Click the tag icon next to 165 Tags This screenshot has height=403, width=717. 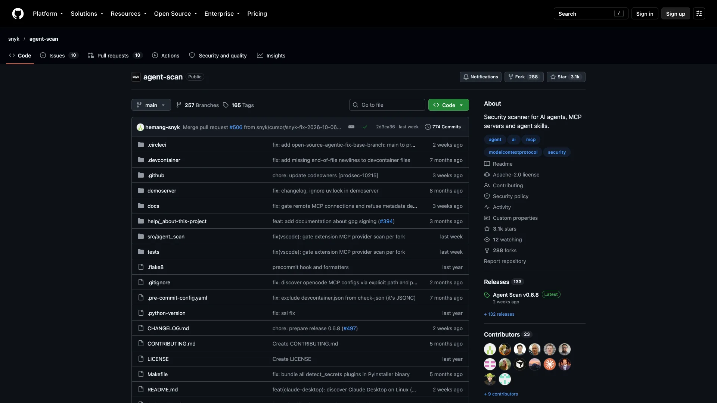pyautogui.click(x=226, y=105)
